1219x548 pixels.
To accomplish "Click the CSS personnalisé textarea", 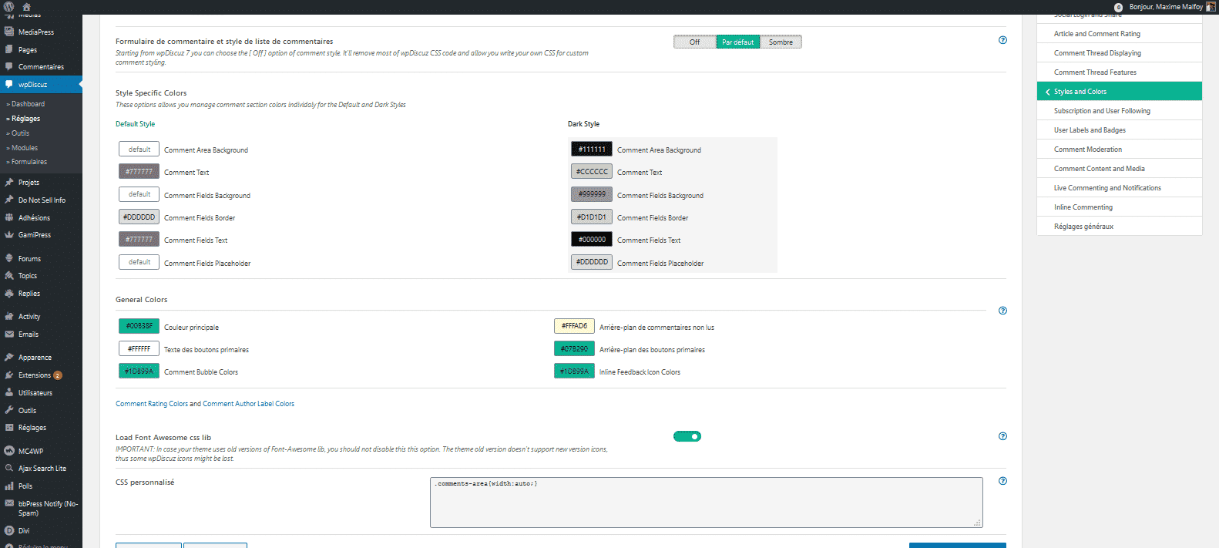I will [707, 503].
